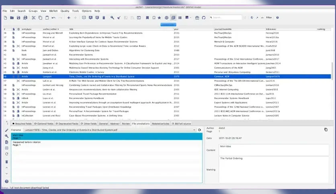
Task: Autogenerate BibTeX keys with toolbar key icon
Action: pos(112,18)
